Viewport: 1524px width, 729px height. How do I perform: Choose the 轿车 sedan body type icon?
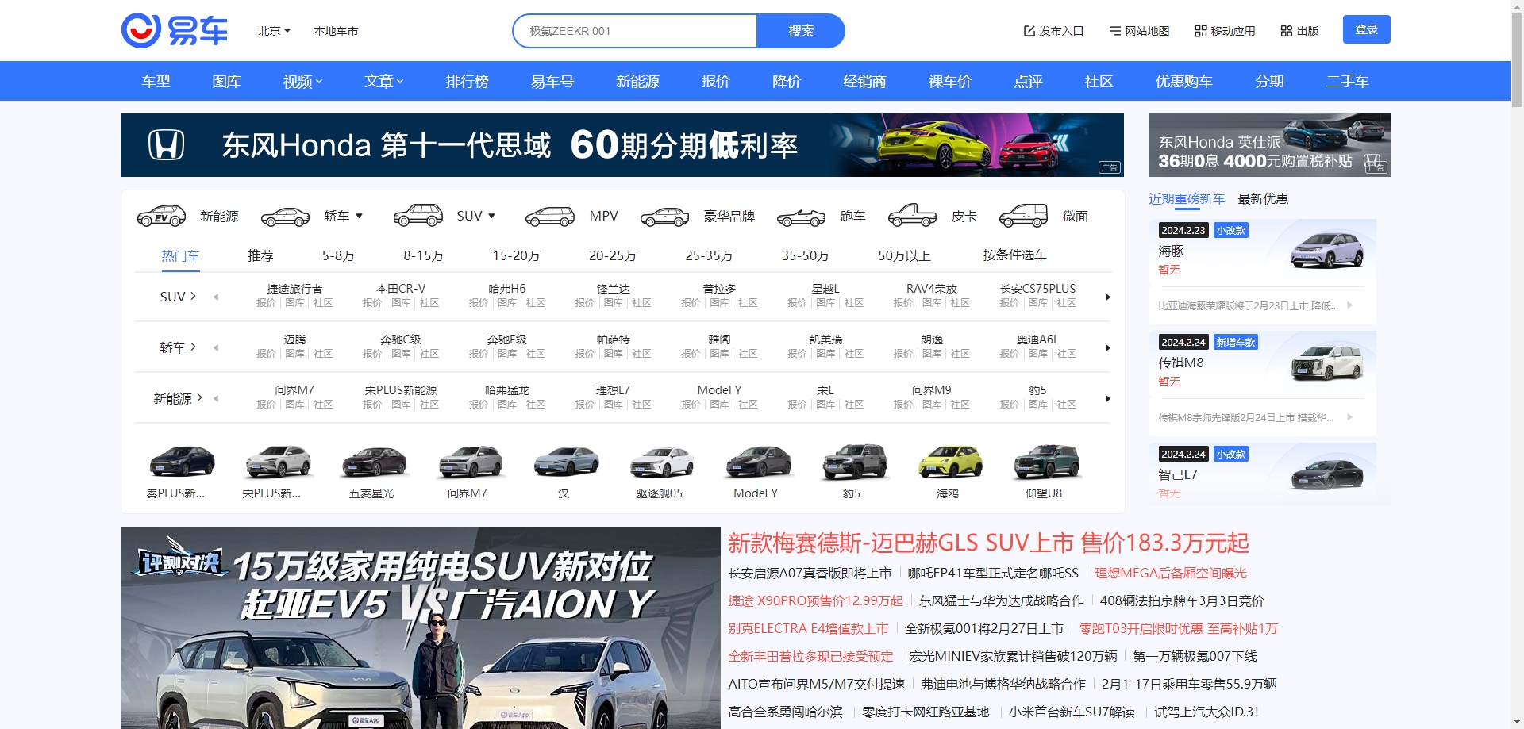click(285, 217)
